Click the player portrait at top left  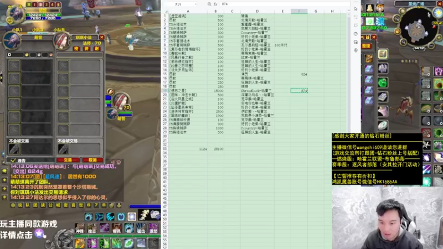point(16,14)
